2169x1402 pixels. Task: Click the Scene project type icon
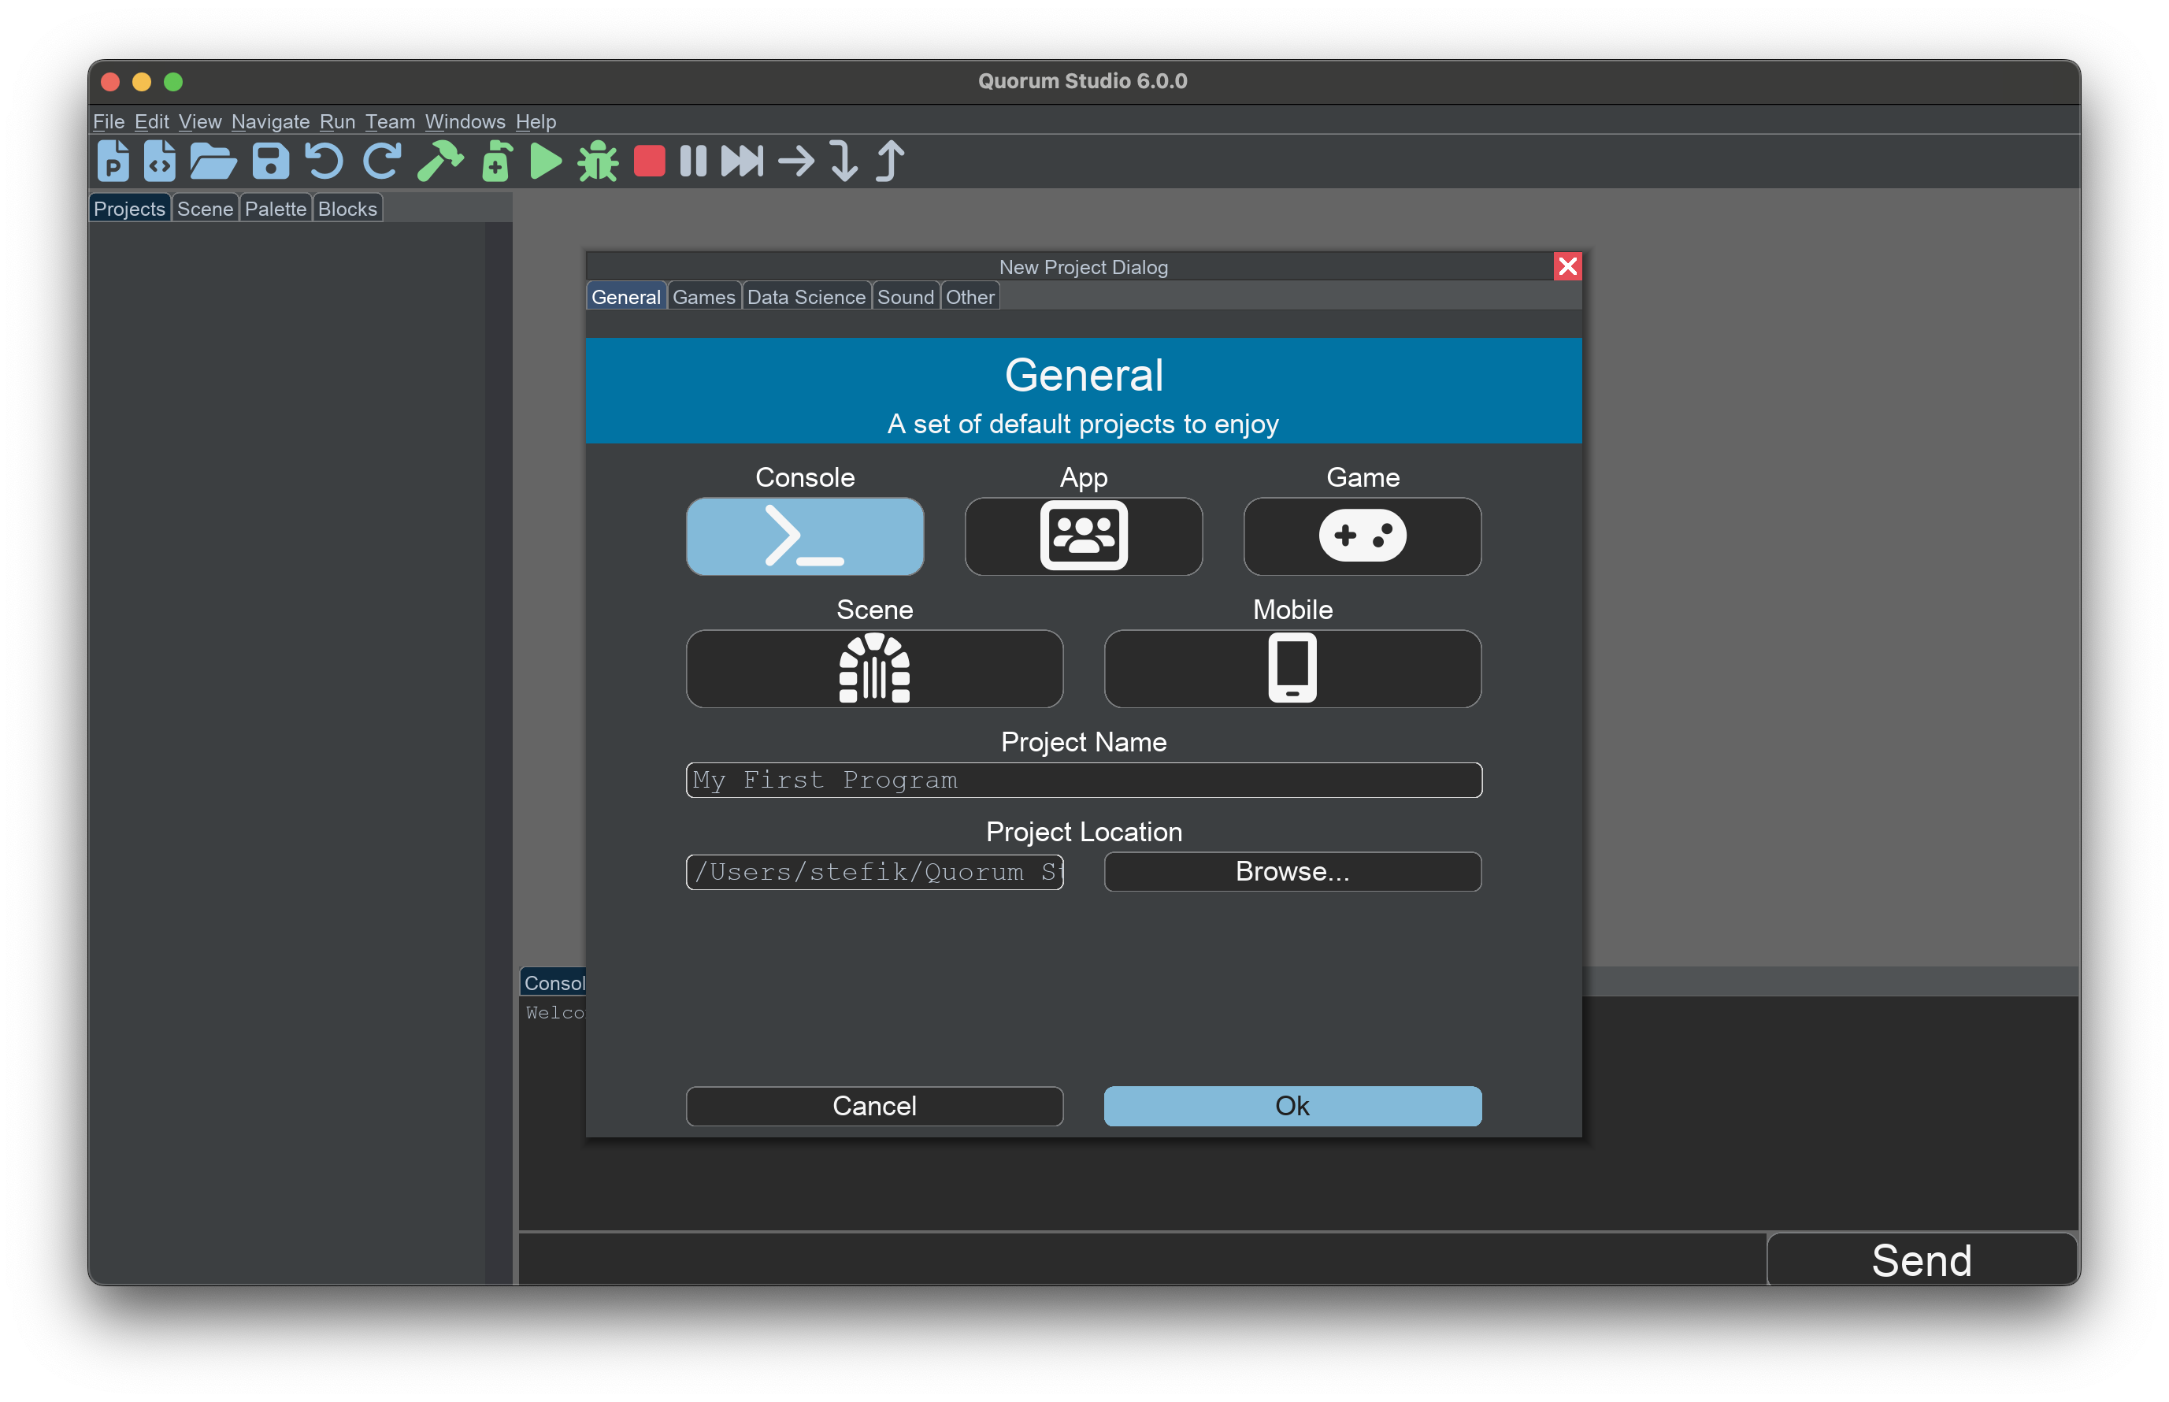click(x=876, y=666)
